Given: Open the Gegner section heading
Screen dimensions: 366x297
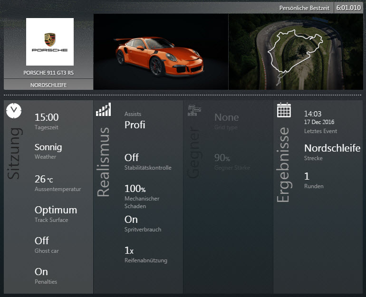Looking at the screenshot, I should 193,153.
